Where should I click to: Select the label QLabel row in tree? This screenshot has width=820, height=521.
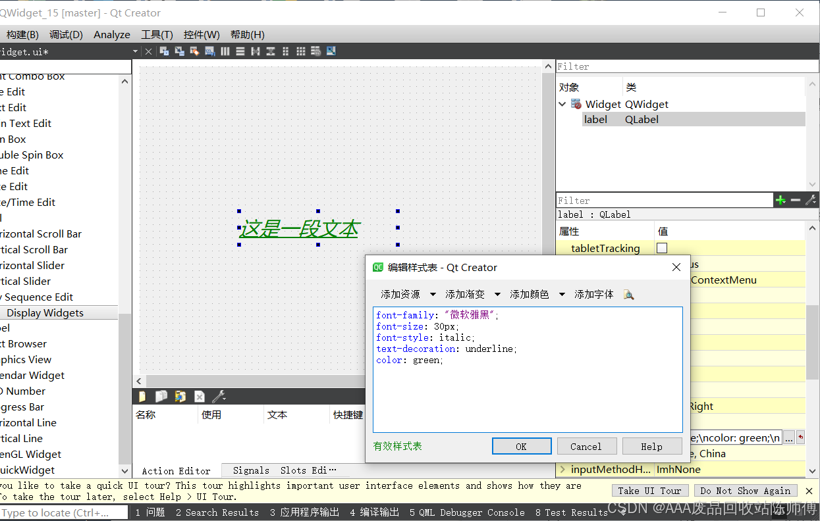(694, 119)
